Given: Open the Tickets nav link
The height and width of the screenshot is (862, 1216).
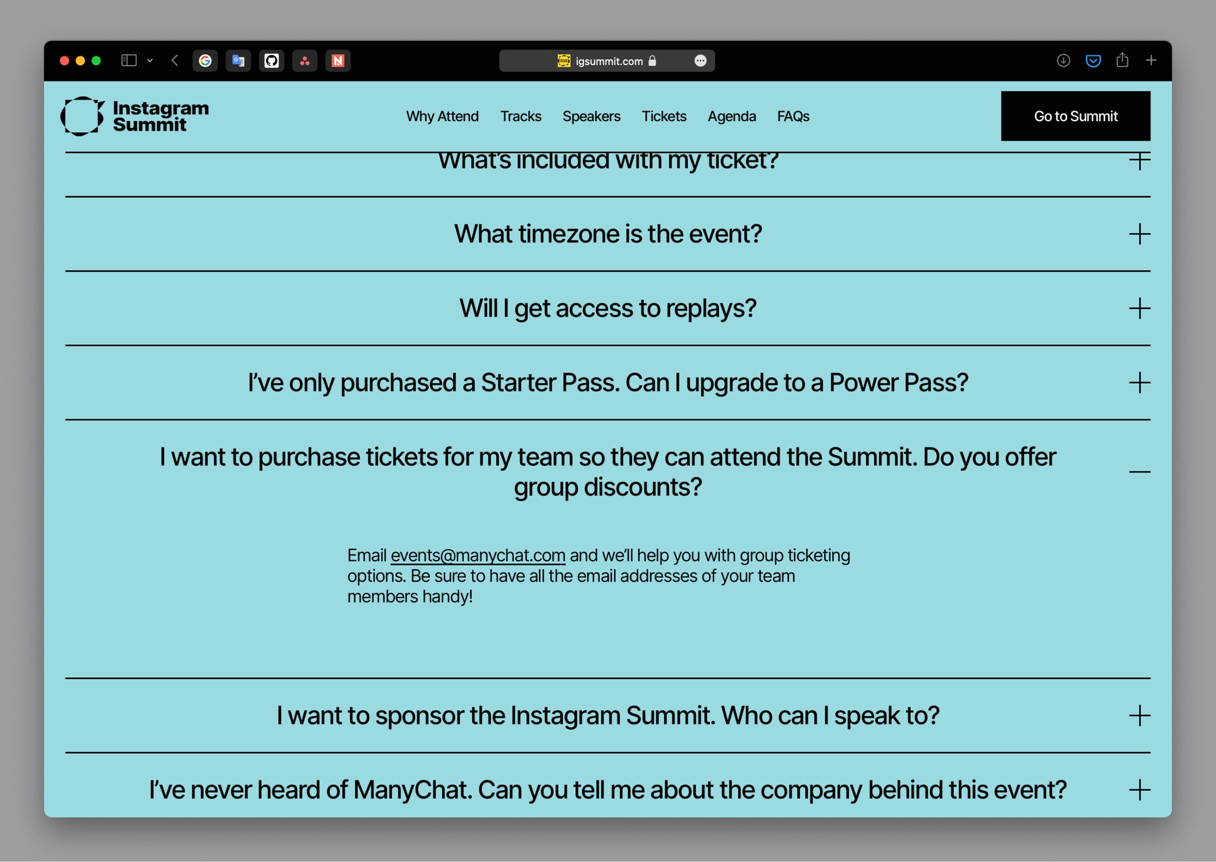Looking at the screenshot, I should coord(664,116).
